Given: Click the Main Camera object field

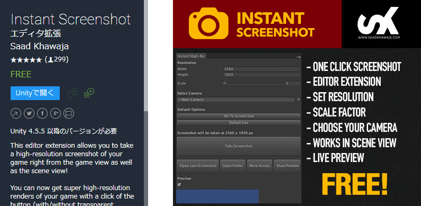Looking at the screenshot, I should pos(236,100).
